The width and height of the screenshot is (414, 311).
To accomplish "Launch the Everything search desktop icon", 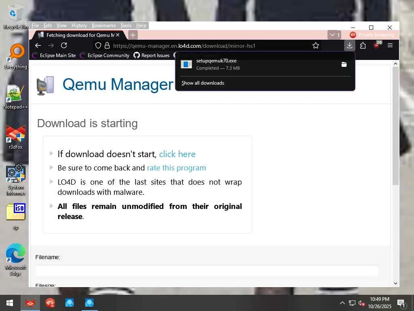I will (x=16, y=57).
